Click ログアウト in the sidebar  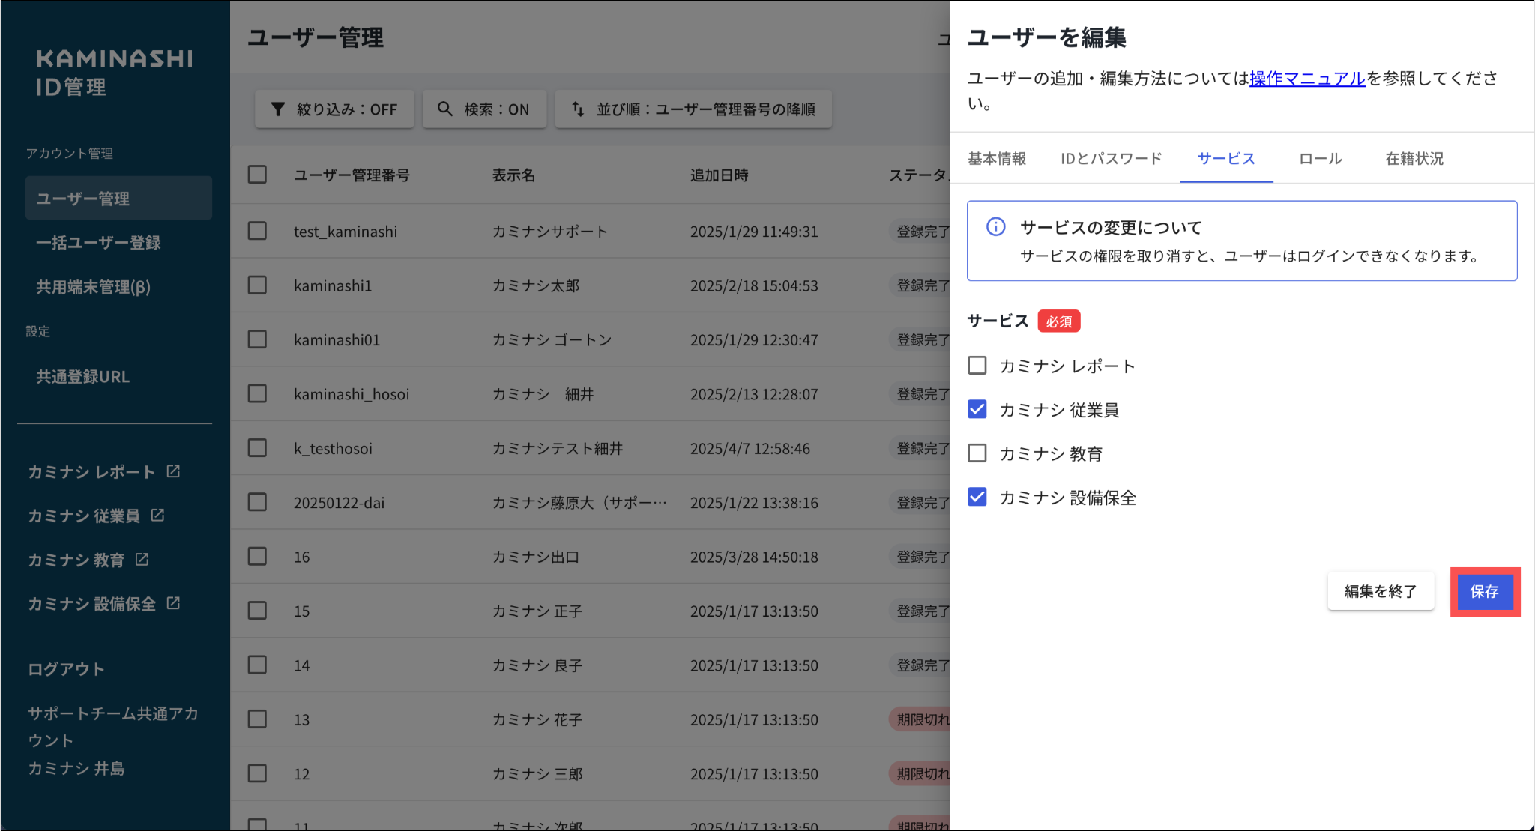(66, 669)
